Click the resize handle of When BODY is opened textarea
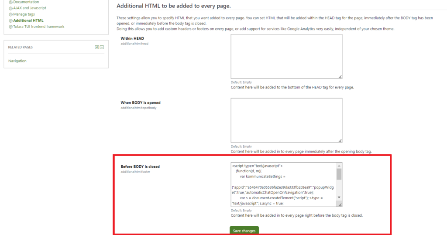Screen dimensions: 447x235 (x=340, y=141)
